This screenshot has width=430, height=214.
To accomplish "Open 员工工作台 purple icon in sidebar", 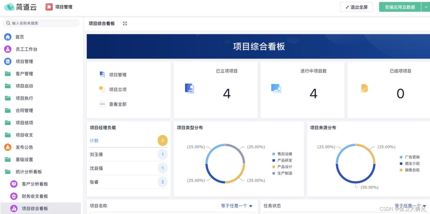I will (8, 49).
